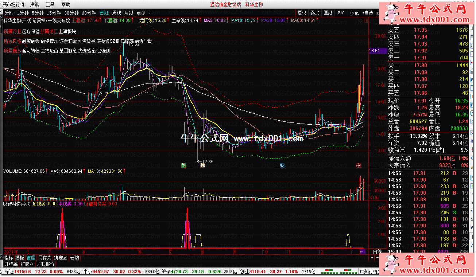
Task: Switch chart to 30分钟 period
Action: (x=71, y=13)
